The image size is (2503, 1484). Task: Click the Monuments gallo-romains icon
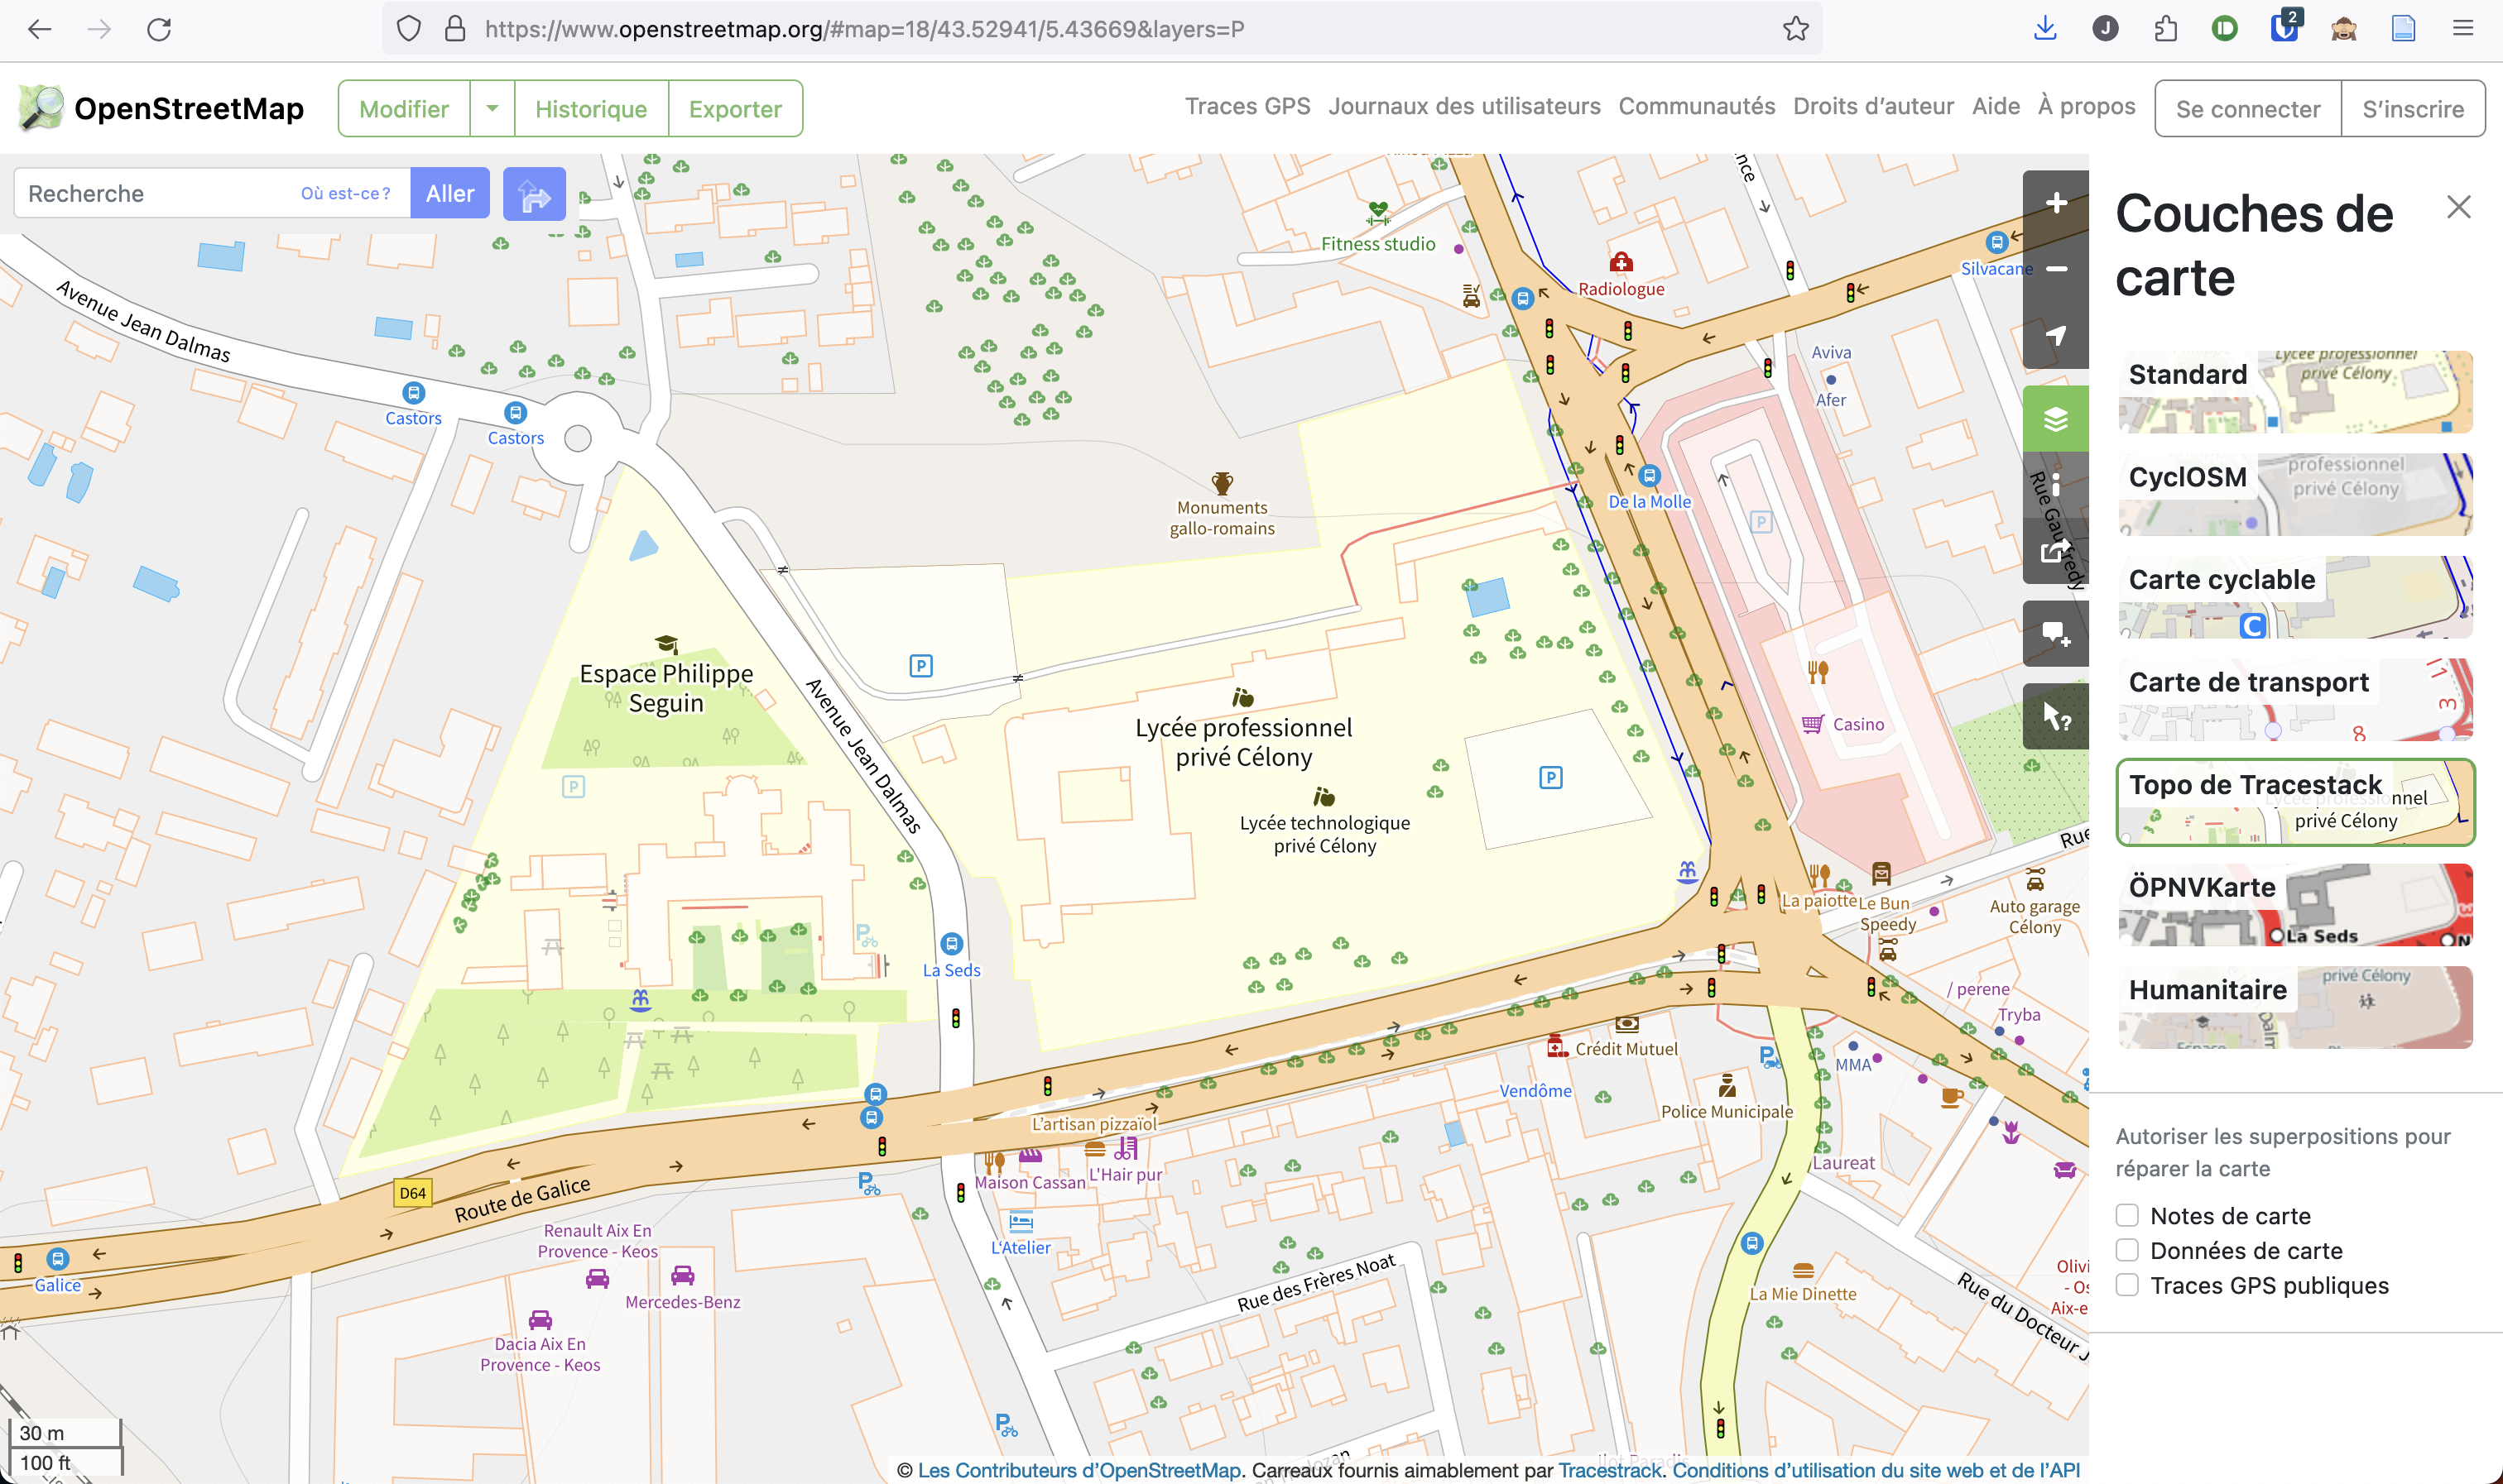click(x=1222, y=484)
